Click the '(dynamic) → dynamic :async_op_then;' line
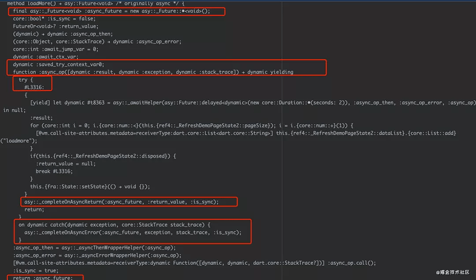This screenshot has height=280, width=476. point(63,34)
